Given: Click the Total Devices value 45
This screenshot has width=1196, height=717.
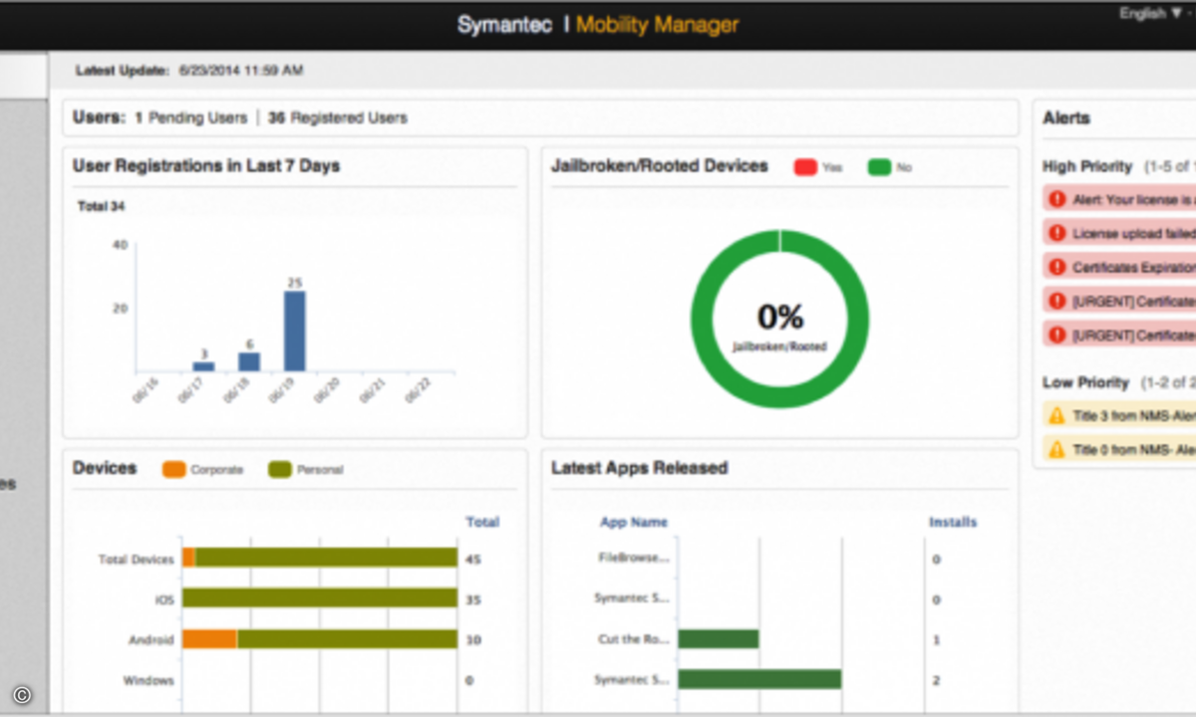Looking at the screenshot, I should pyautogui.click(x=473, y=560).
